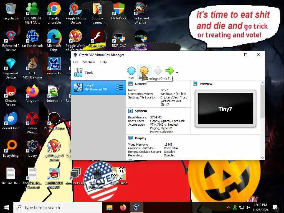Open The Legend of Zilda shortcut
The image size is (284, 213).
point(140,13)
